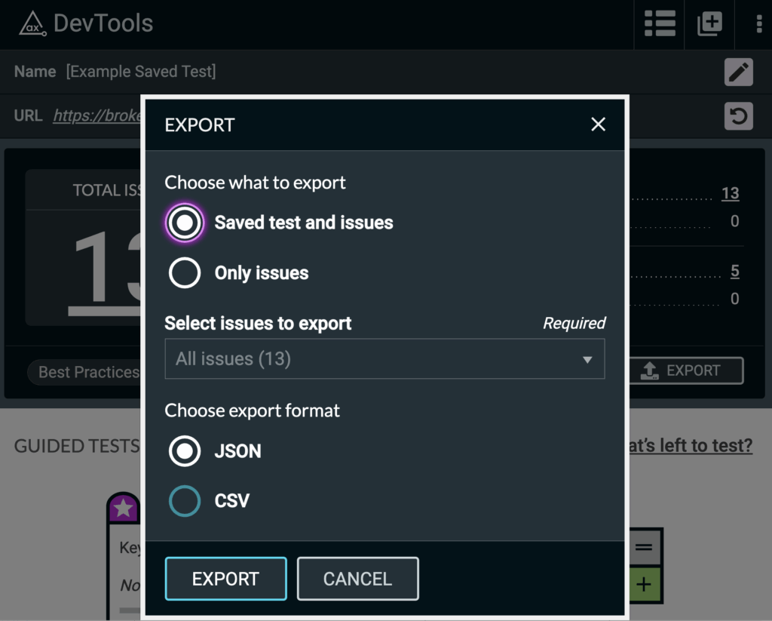Screen dimensions: 772x621
Task: Select the 'Saved test and issues' radio button
Action: tap(185, 222)
